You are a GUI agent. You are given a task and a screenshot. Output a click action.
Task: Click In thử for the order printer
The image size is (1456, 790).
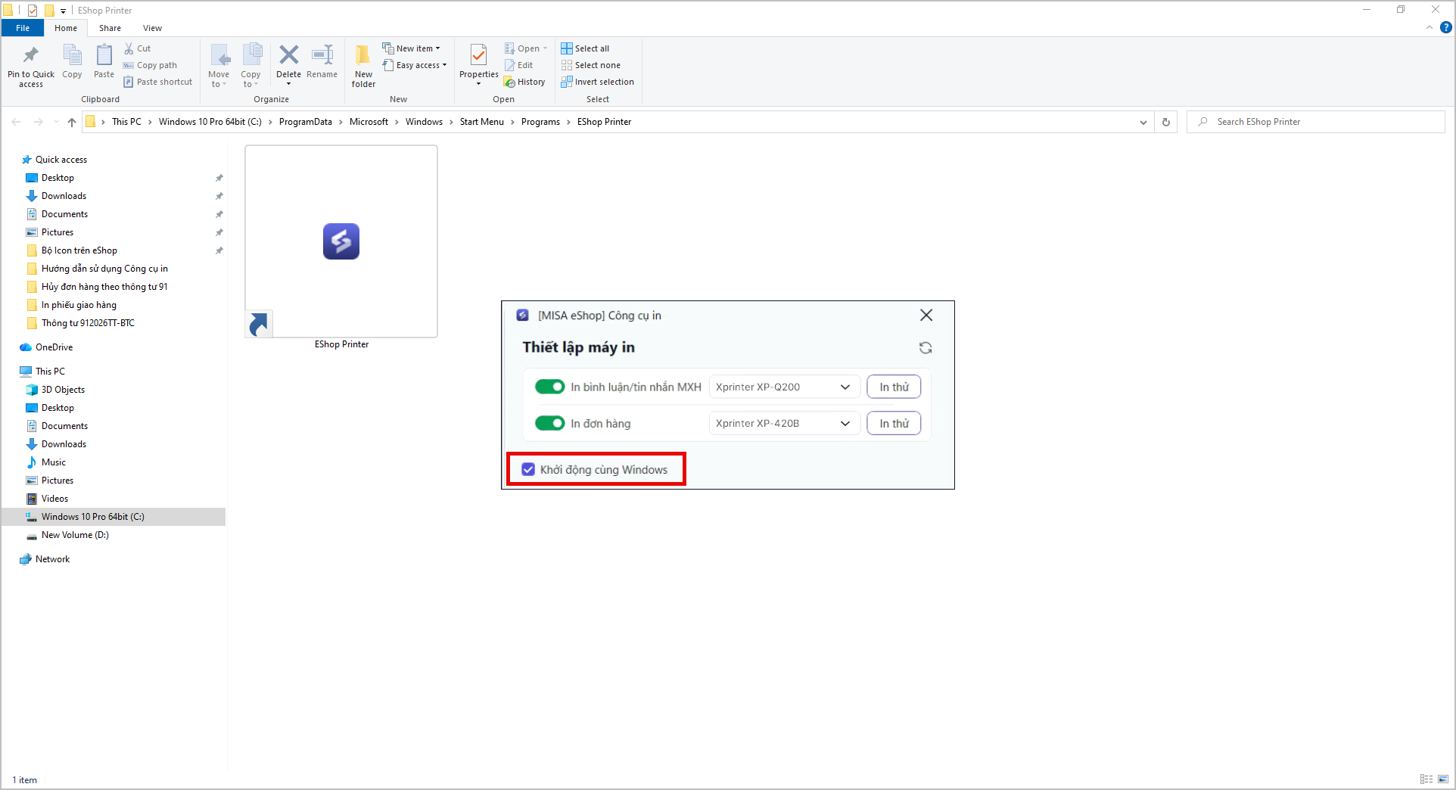click(894, 423)
